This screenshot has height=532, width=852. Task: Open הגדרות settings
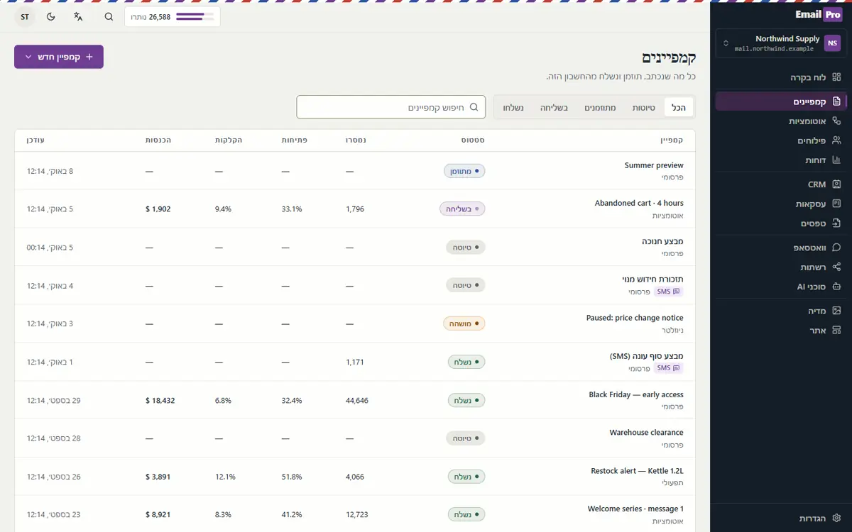tap(781, 519)
